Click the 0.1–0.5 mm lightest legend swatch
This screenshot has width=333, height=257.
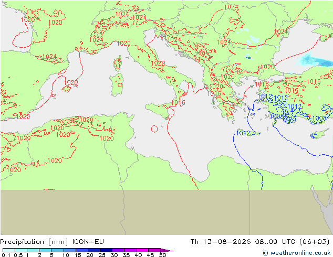tap(9, 250)
